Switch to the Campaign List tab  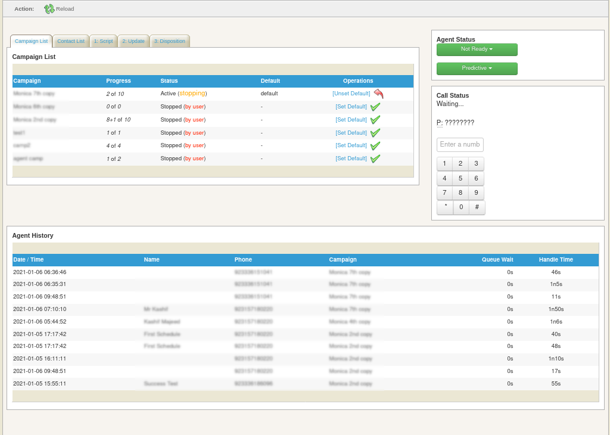tap(31, 41)
